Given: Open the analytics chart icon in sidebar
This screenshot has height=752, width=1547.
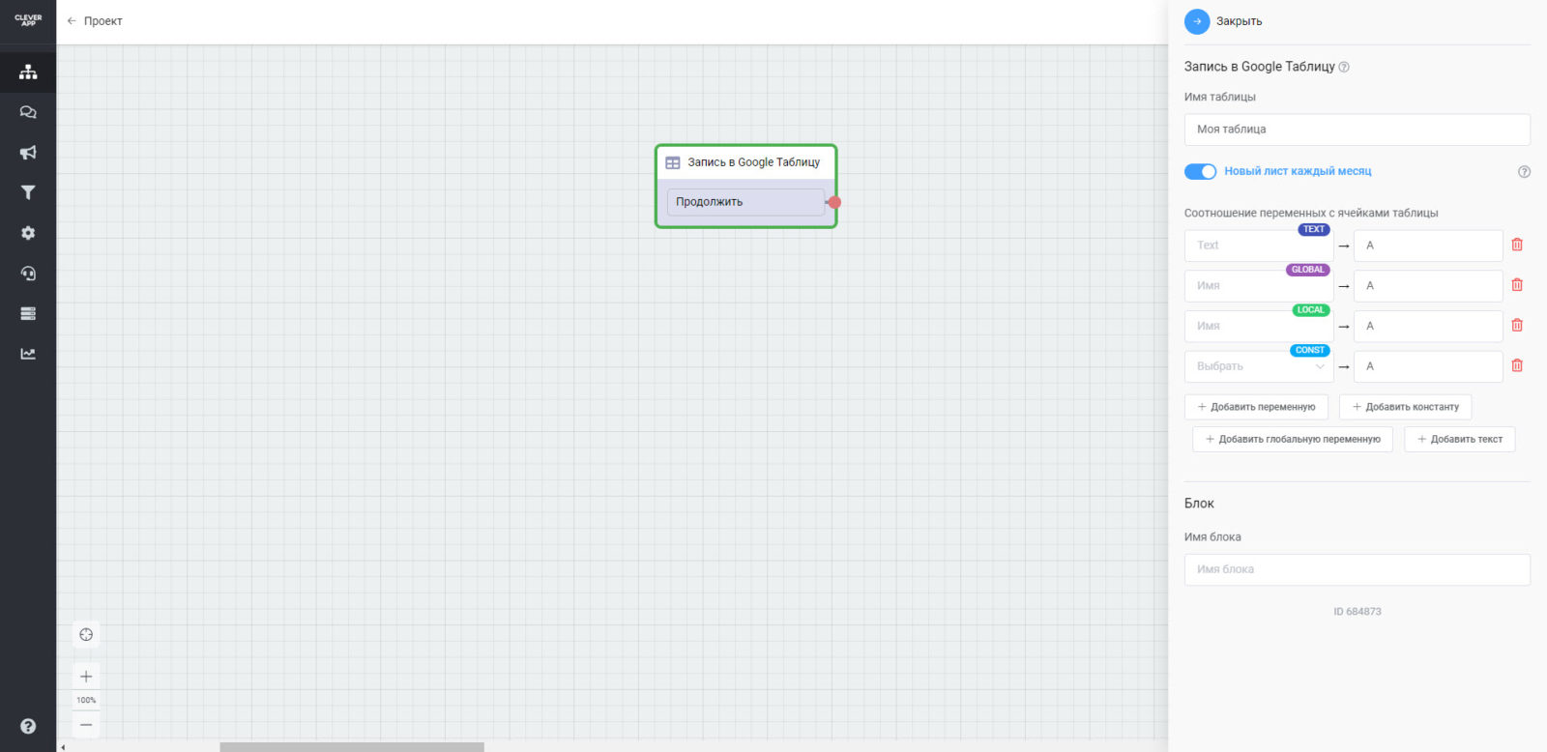Looking at the screenshot, I should [28, 354].
